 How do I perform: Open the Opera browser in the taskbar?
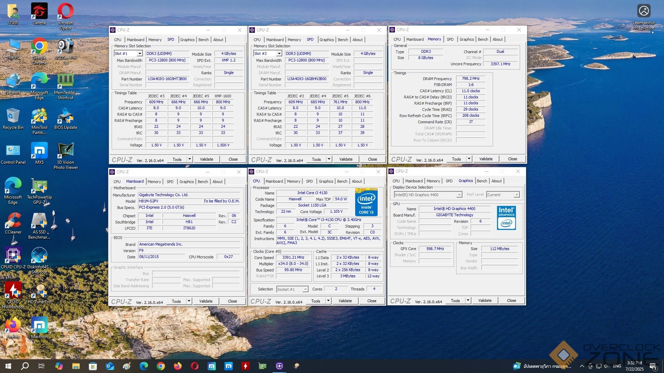(x=195, y=366)
